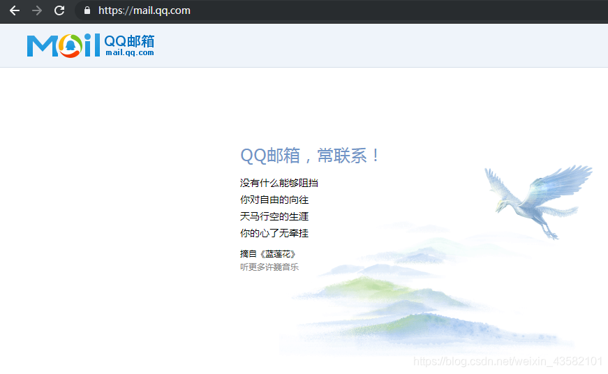Screen dimensions: 608x374
Task: Reload the page with the refresh icon
Action: pyautogui.click(x=59, y=10)
